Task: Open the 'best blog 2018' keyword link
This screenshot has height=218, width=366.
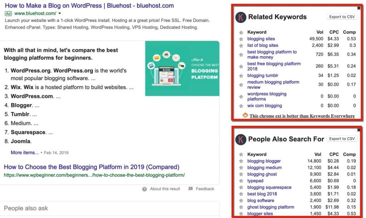Action: tap(262, 194)
